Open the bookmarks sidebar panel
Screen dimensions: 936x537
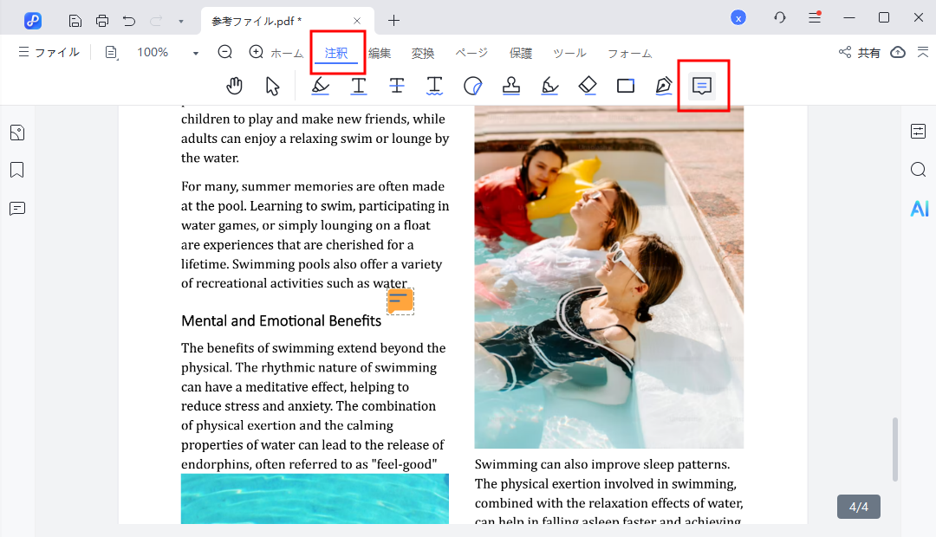(17, 170)
